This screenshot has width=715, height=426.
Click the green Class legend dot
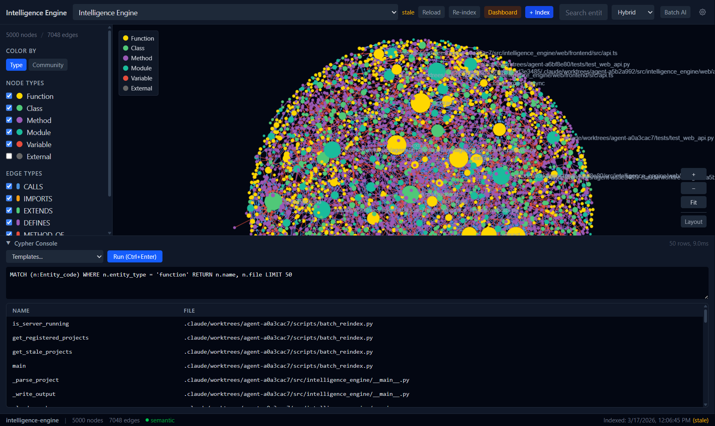tap(125, 48)
